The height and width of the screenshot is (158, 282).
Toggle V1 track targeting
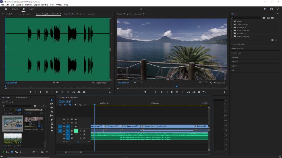pos(68,127)
